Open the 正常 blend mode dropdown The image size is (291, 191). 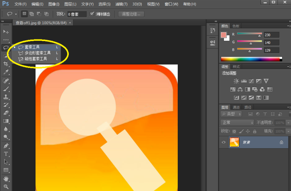(x=237, y=123)
